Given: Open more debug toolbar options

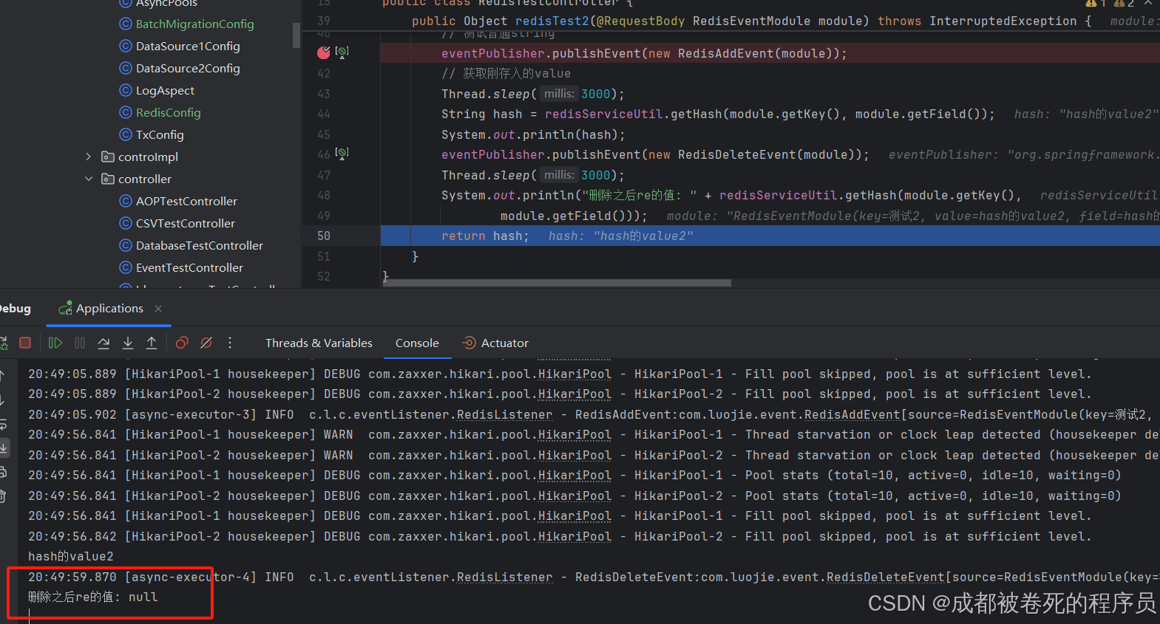Looking at the screenshot, I should pyautogui.click(x=230, y=343).
